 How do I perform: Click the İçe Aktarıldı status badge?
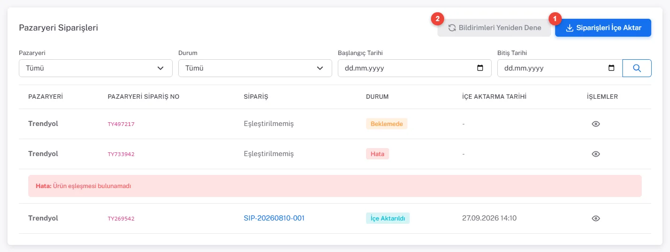point(388,218)
